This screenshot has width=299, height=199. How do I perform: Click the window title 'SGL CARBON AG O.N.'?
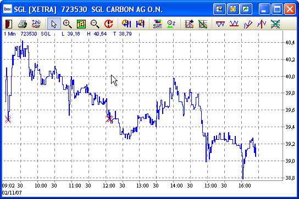(127, 9)
